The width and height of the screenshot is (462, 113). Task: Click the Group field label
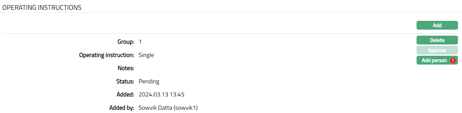(x=126, y=42)
